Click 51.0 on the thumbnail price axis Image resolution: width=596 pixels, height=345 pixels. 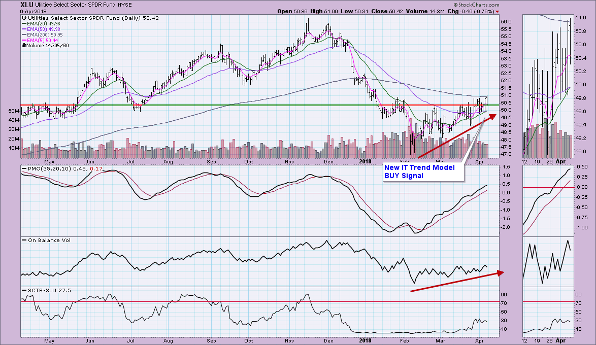580,18
